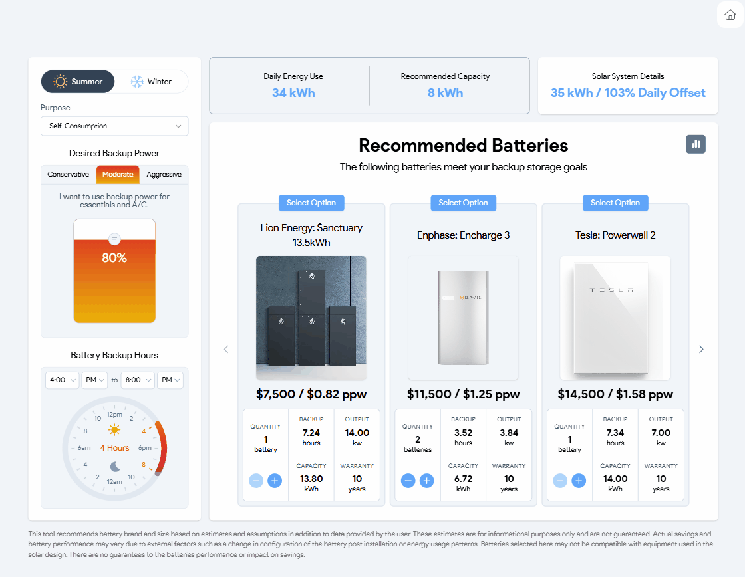Select Option for Tesla Powerwall 2
Viewport: 745px width, 577px height.
click(615, 203)
